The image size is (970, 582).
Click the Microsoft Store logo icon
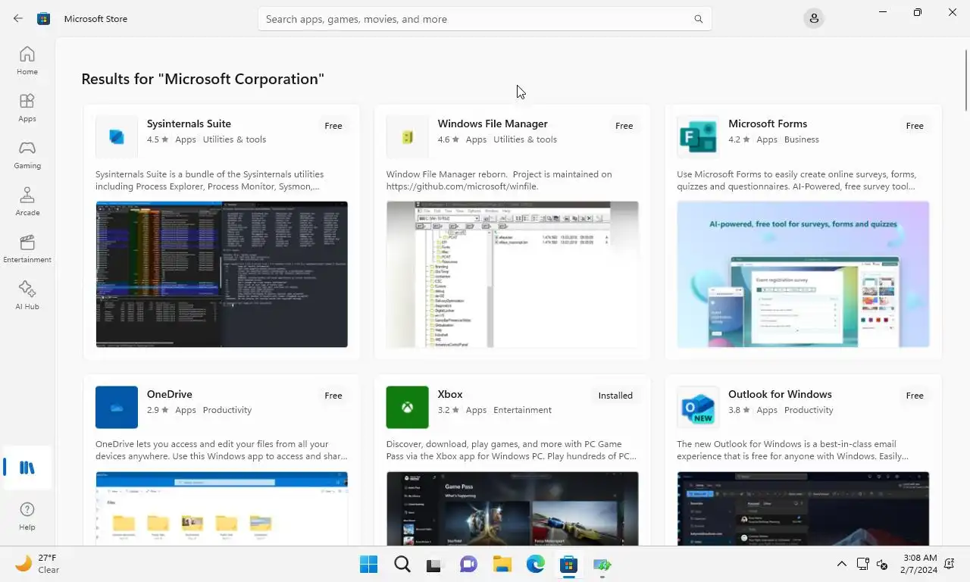click(44, 19)
